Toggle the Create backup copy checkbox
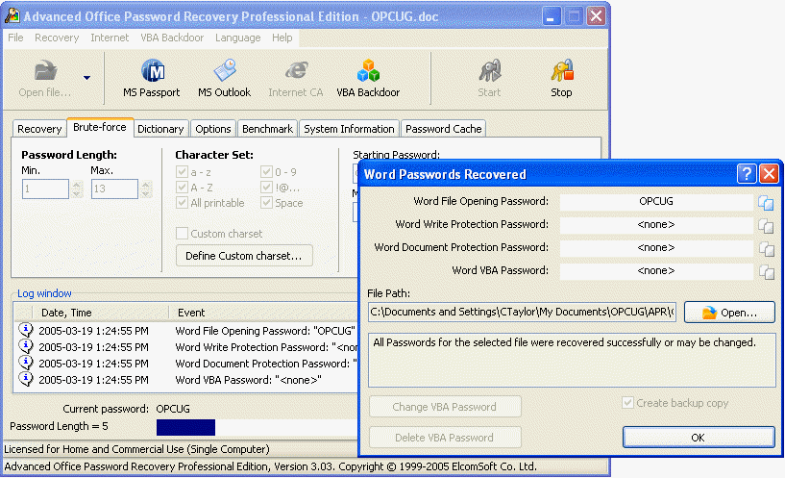This screenshot has width=785, height=478. tap(627, 402)
